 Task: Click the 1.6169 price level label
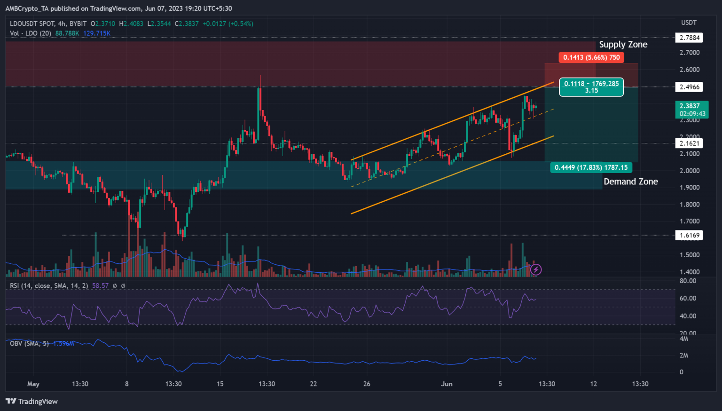click(689, 235)
